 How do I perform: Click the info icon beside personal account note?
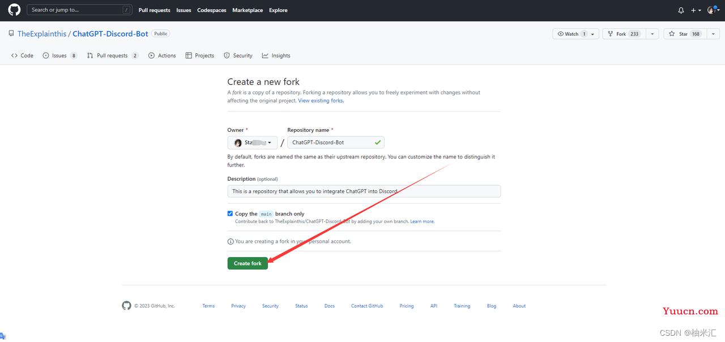[x=231, y=242]
